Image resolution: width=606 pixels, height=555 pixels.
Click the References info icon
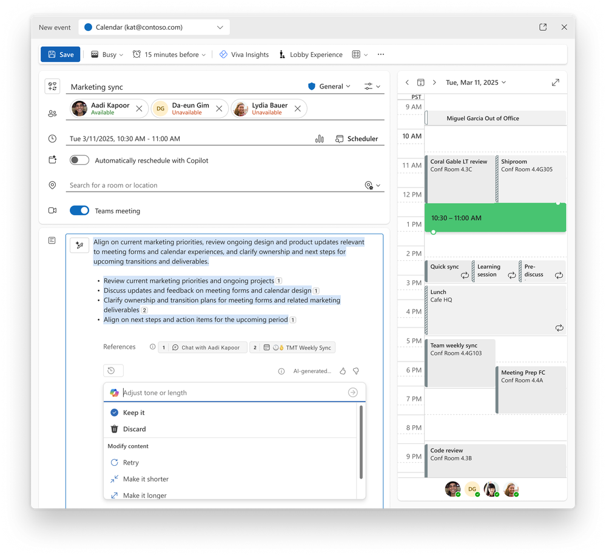[153, 347]
